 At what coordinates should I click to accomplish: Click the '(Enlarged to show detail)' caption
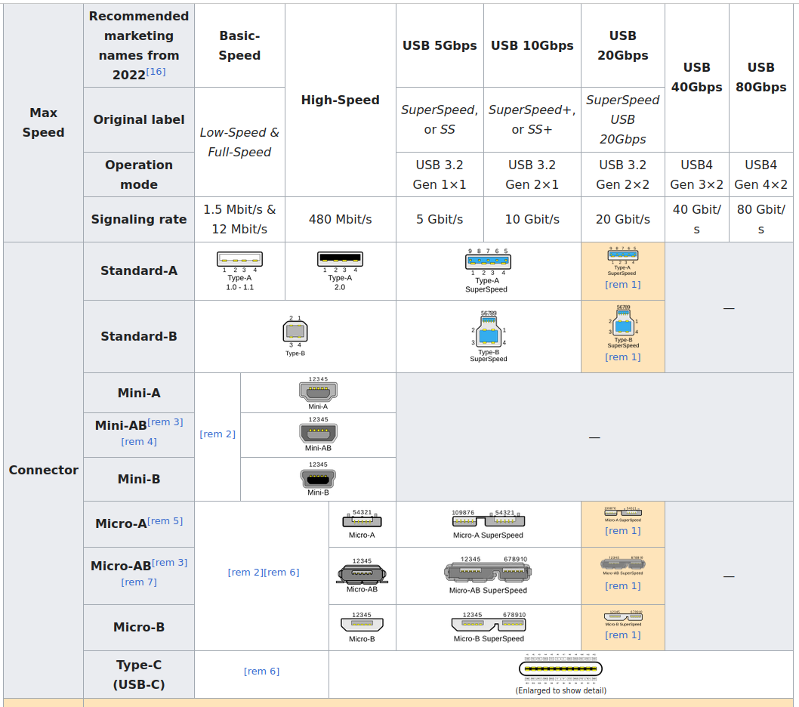(x=560, y=690)
